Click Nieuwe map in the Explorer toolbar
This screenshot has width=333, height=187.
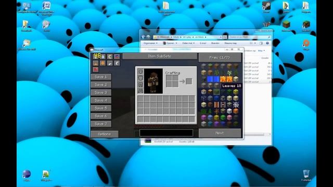tap(230, 43)
